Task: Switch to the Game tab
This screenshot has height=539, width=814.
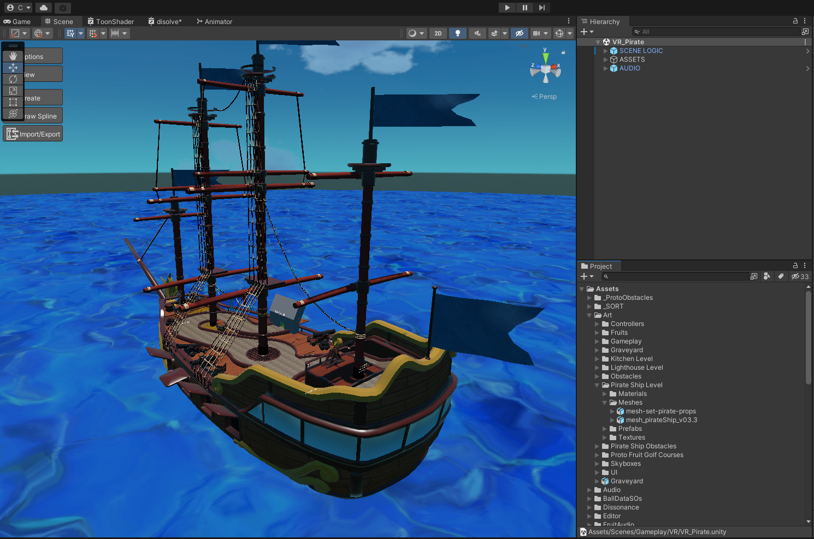Action: click(x=17, y=21)
